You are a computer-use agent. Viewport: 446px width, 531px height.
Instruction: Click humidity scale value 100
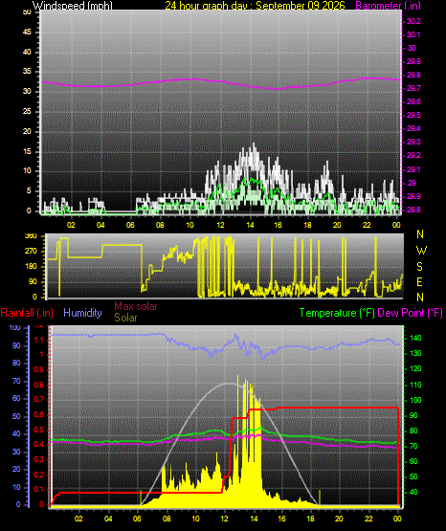click(x=15, y=327)
